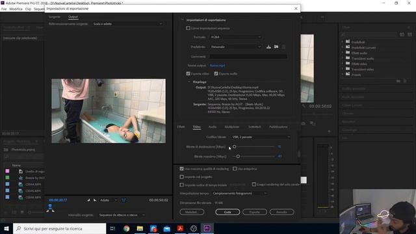Enable the Usa anteprime checkbox
Viewport: 416px width, 234px height.
tap(235, 169)
